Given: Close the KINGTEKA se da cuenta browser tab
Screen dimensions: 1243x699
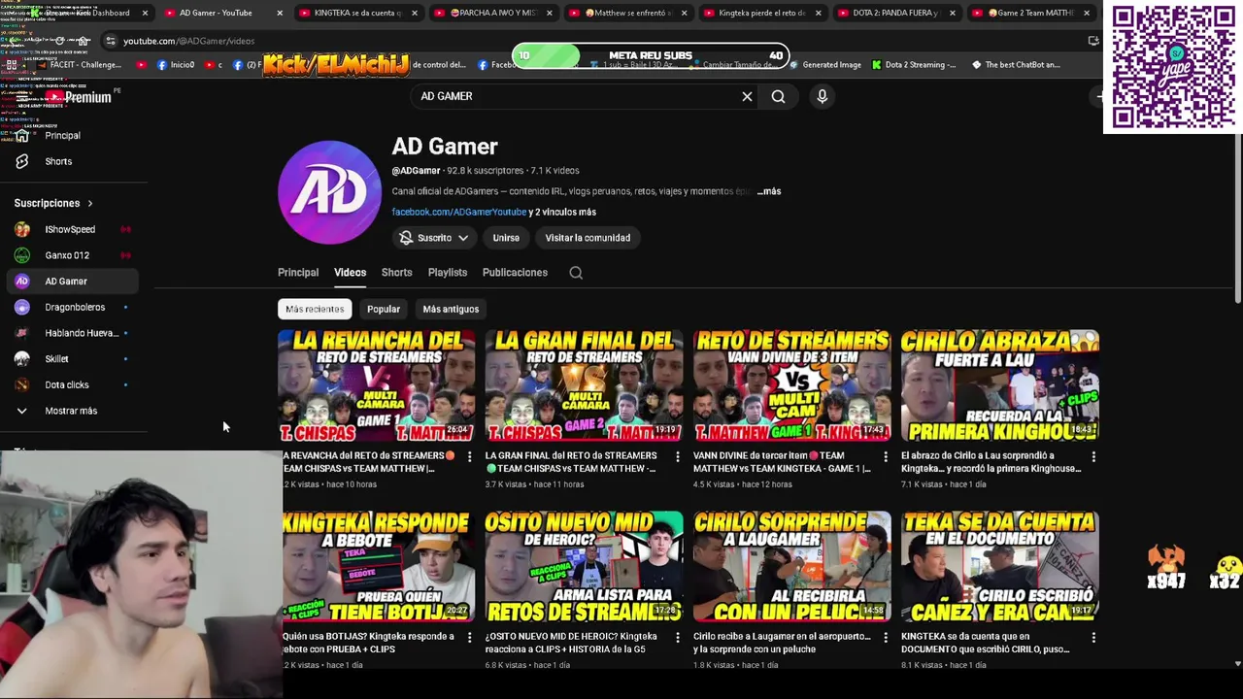Looking at the screenshot, I should click(415, 13).
